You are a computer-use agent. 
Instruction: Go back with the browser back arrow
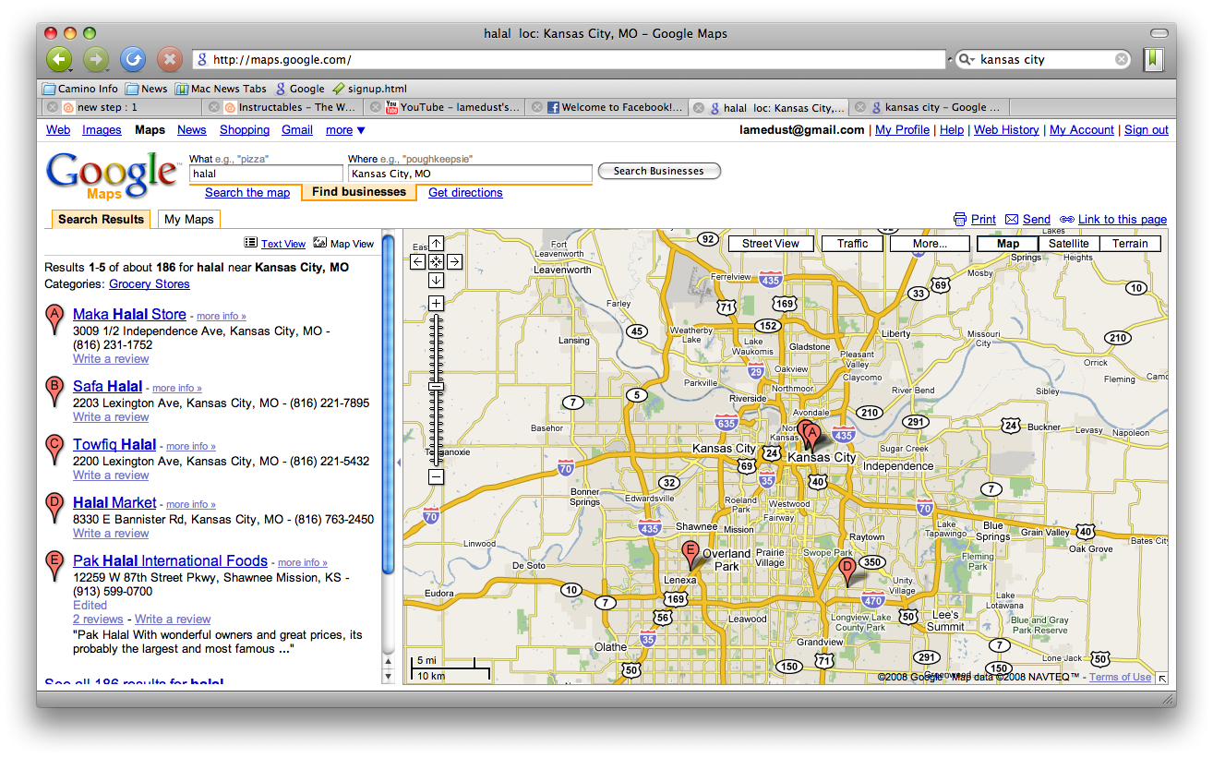pyautogui.click(x=59, y=60)
